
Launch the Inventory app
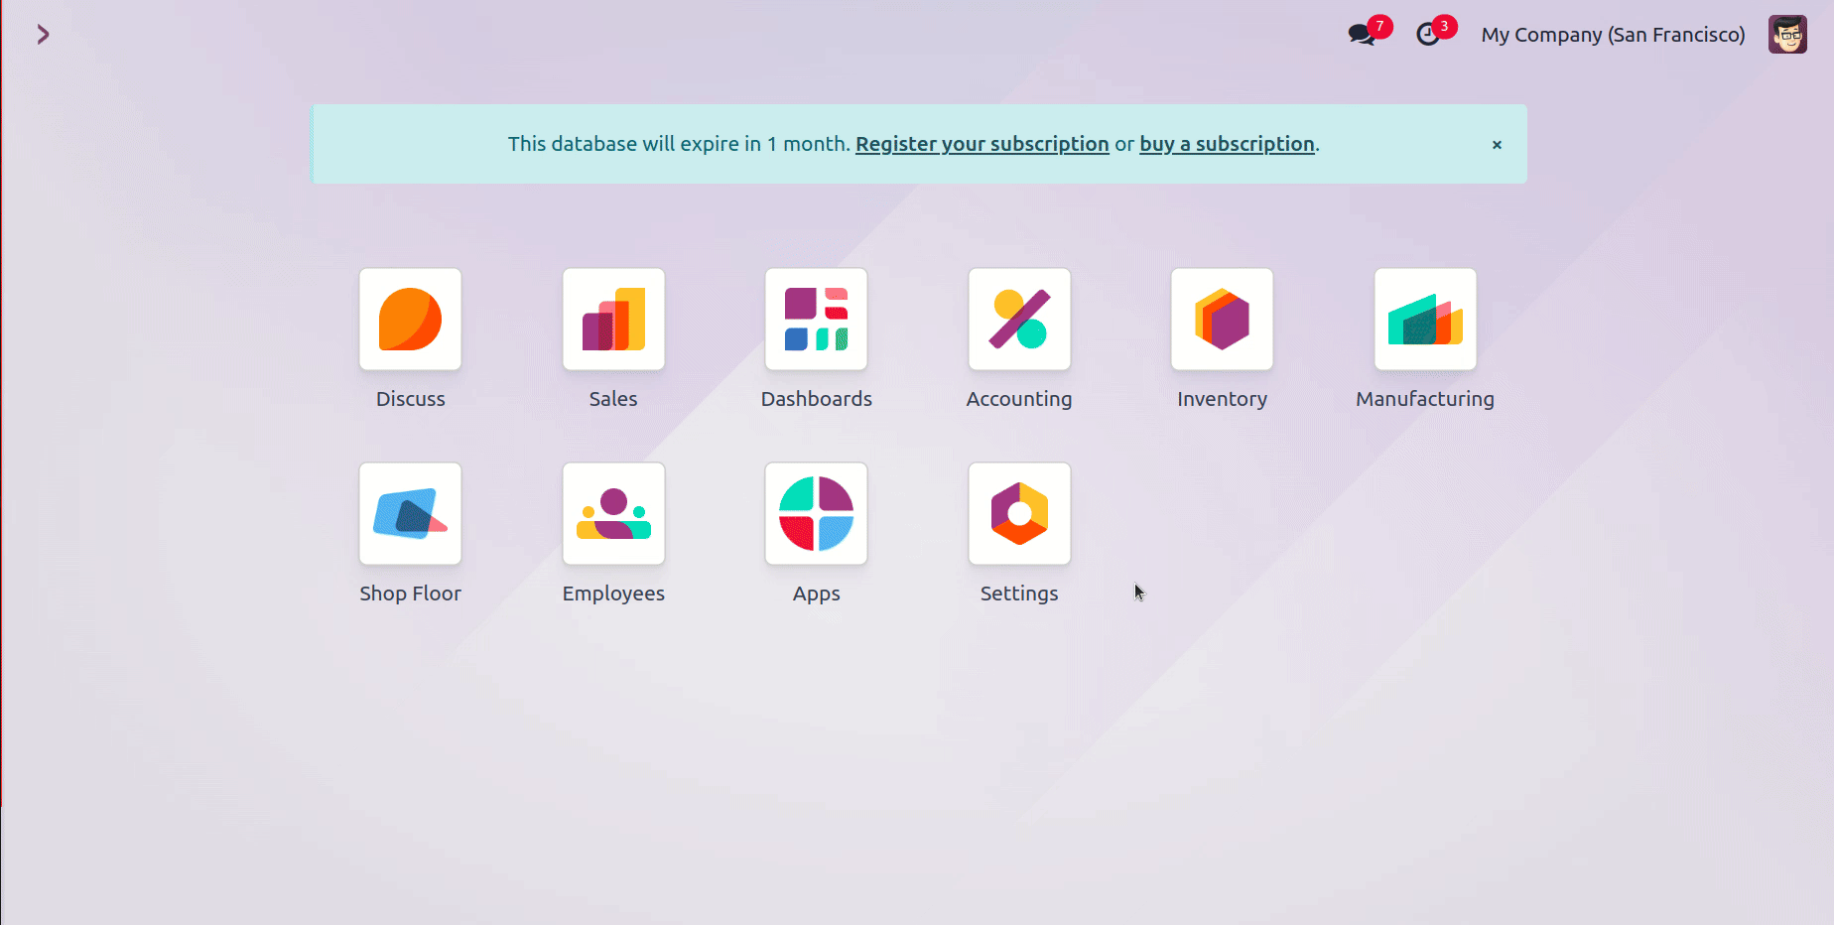point(1222,320)
